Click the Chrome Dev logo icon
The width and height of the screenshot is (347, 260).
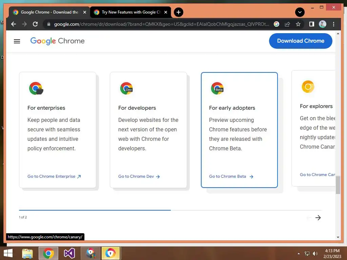point(126,88)
